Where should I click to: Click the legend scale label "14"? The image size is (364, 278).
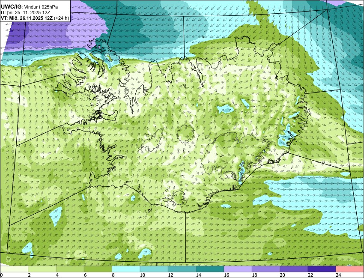click(x=198, y=275)
